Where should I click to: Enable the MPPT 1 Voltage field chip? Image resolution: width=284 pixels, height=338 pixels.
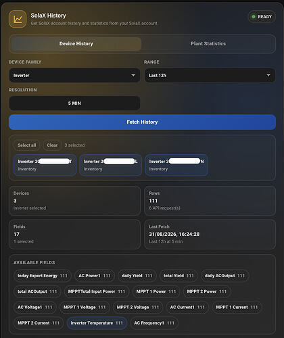(x=85, y=308)
